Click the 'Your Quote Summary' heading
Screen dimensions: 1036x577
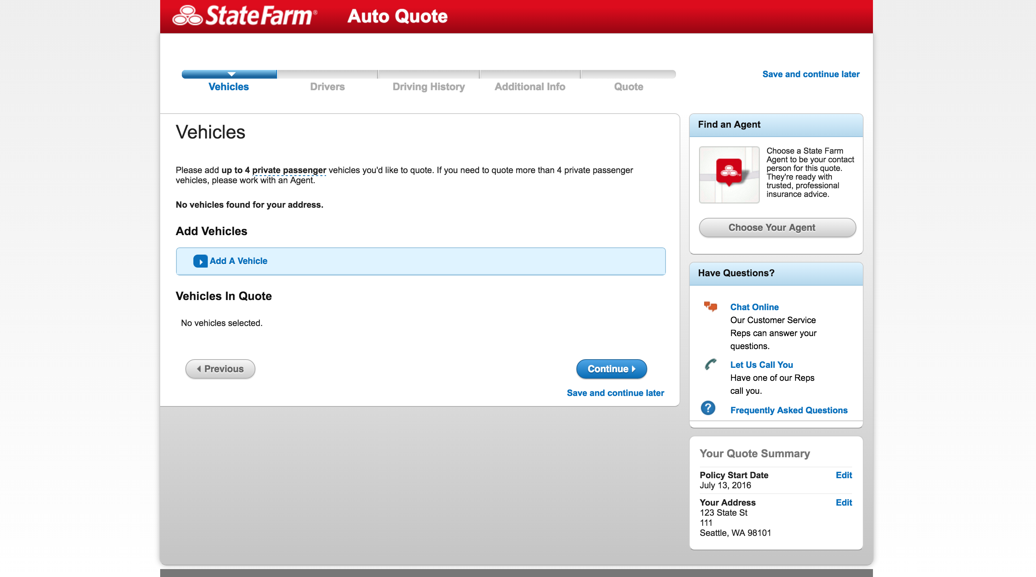(755, 453)
